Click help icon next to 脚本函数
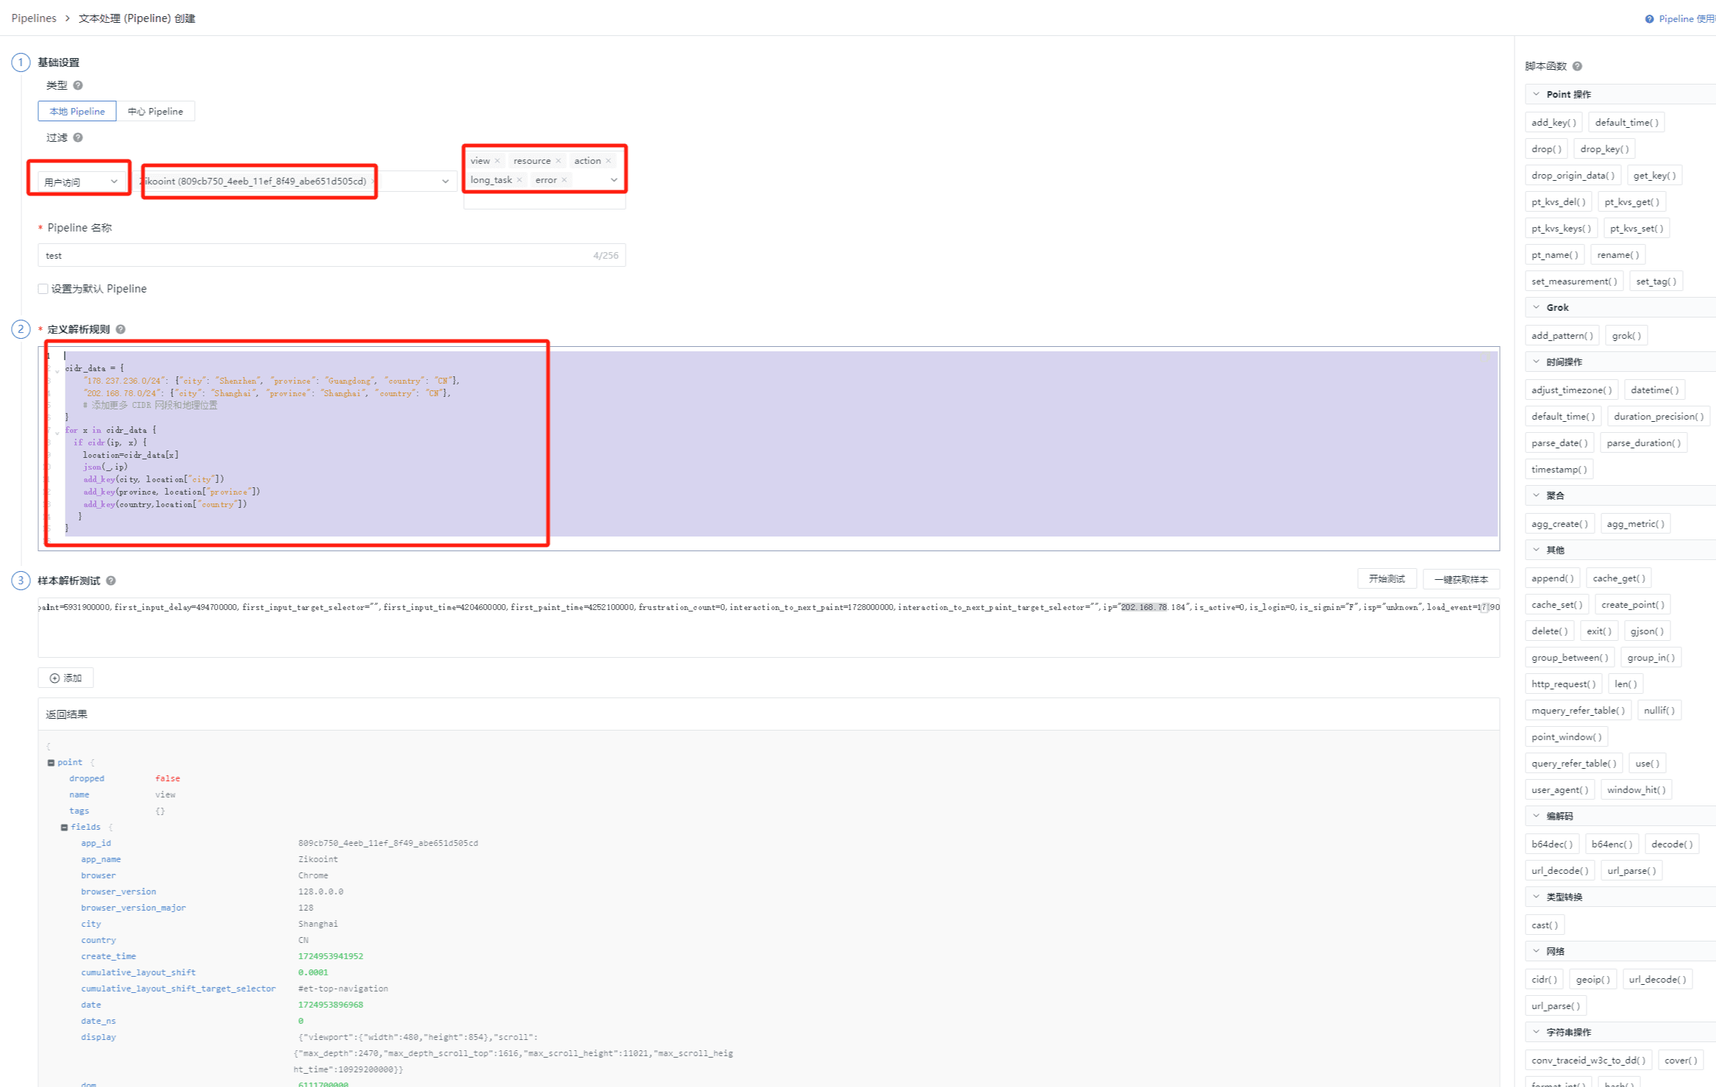 click(1577, 66)
